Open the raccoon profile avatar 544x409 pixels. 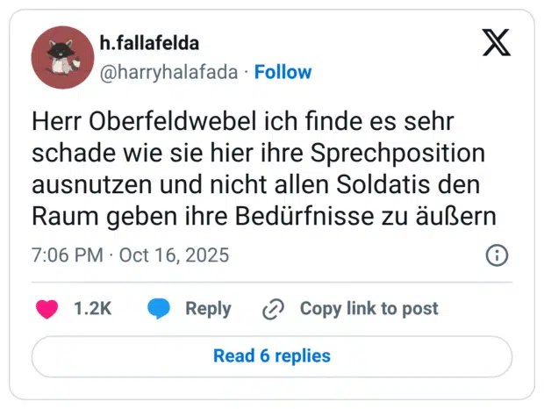[x=62, y=57]
